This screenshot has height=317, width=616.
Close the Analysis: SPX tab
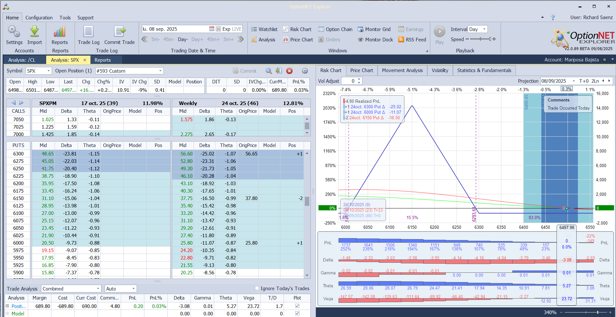[85, 60]
